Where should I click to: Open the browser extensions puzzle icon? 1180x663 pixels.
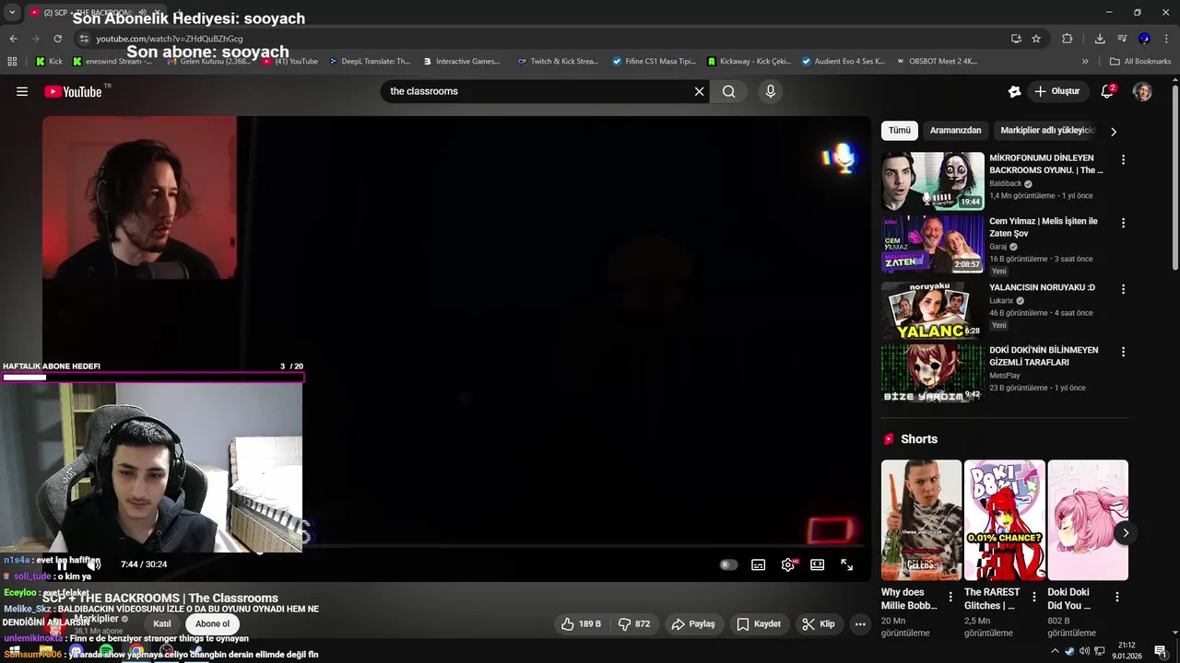1068,39
